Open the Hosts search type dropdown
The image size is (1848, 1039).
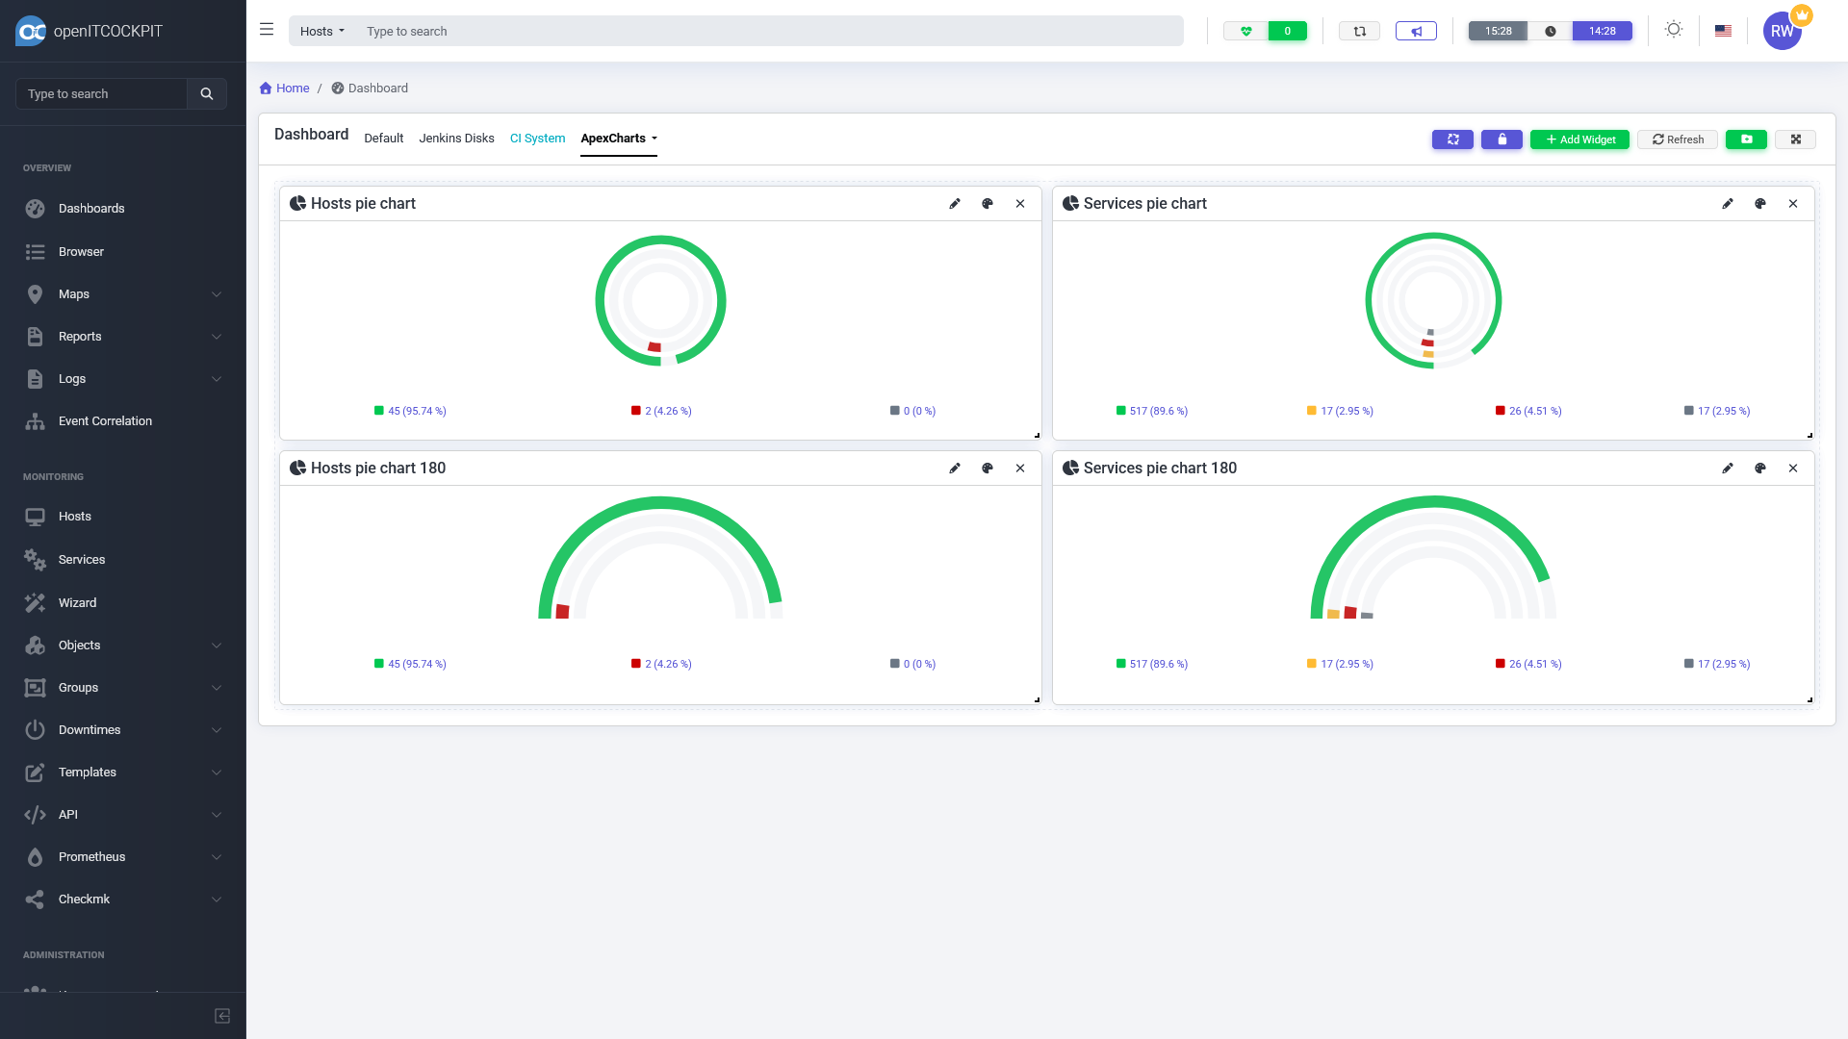(321, 31)
